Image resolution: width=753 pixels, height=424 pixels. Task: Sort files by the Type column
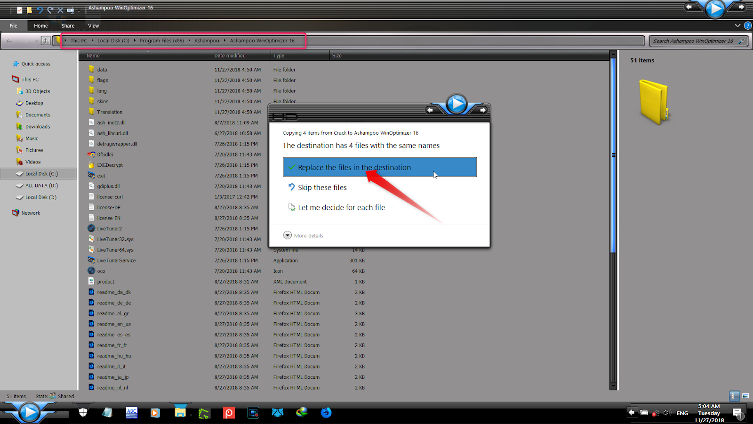point(300,56)
